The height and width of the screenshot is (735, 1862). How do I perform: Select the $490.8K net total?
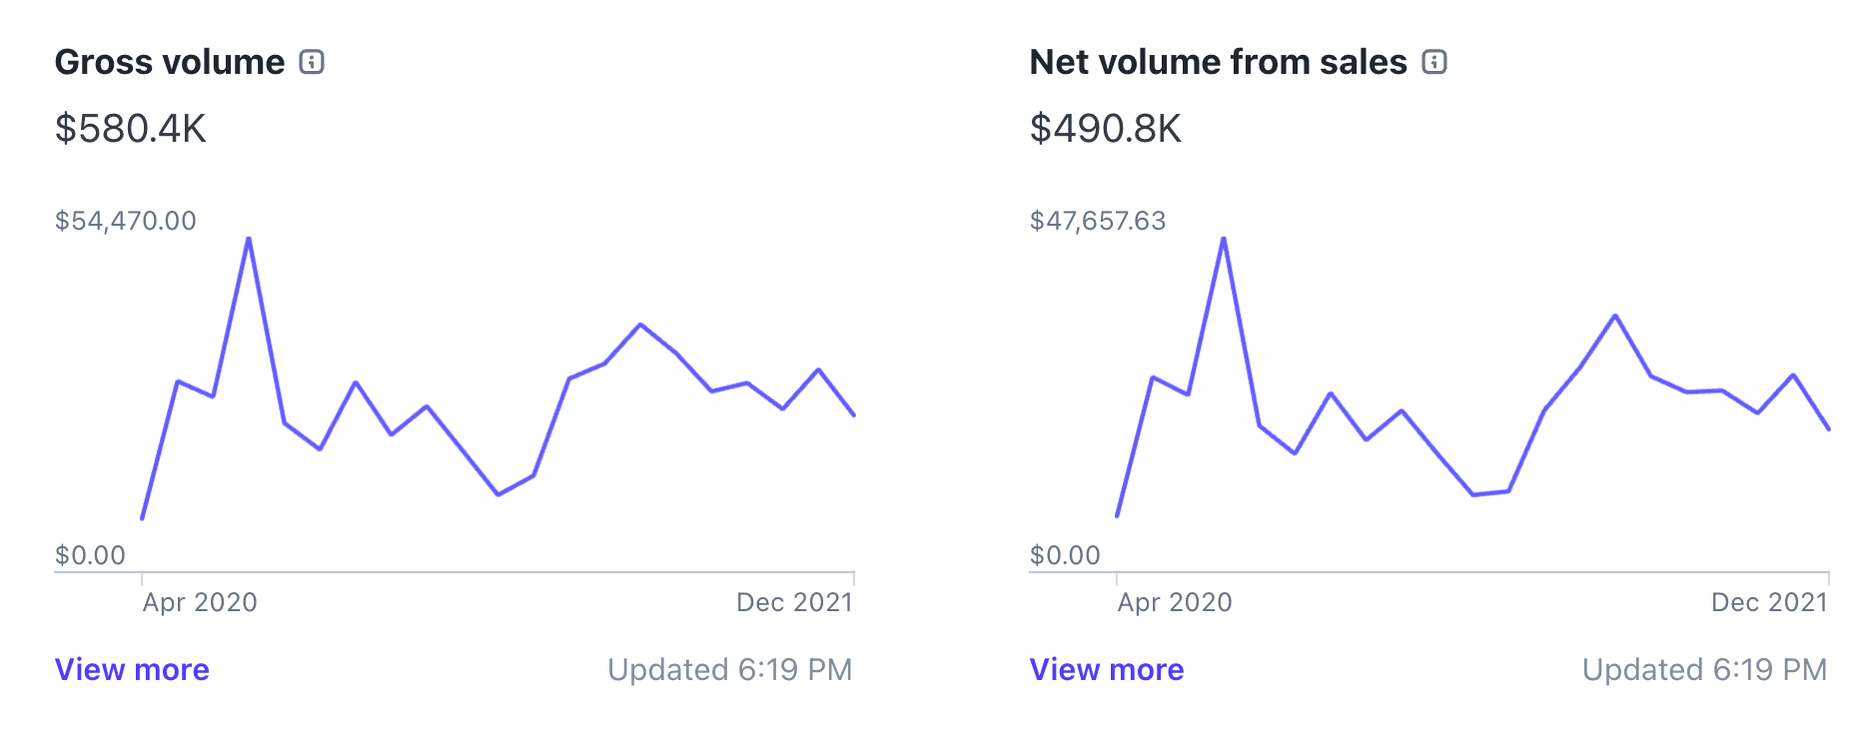point(1106,129)
